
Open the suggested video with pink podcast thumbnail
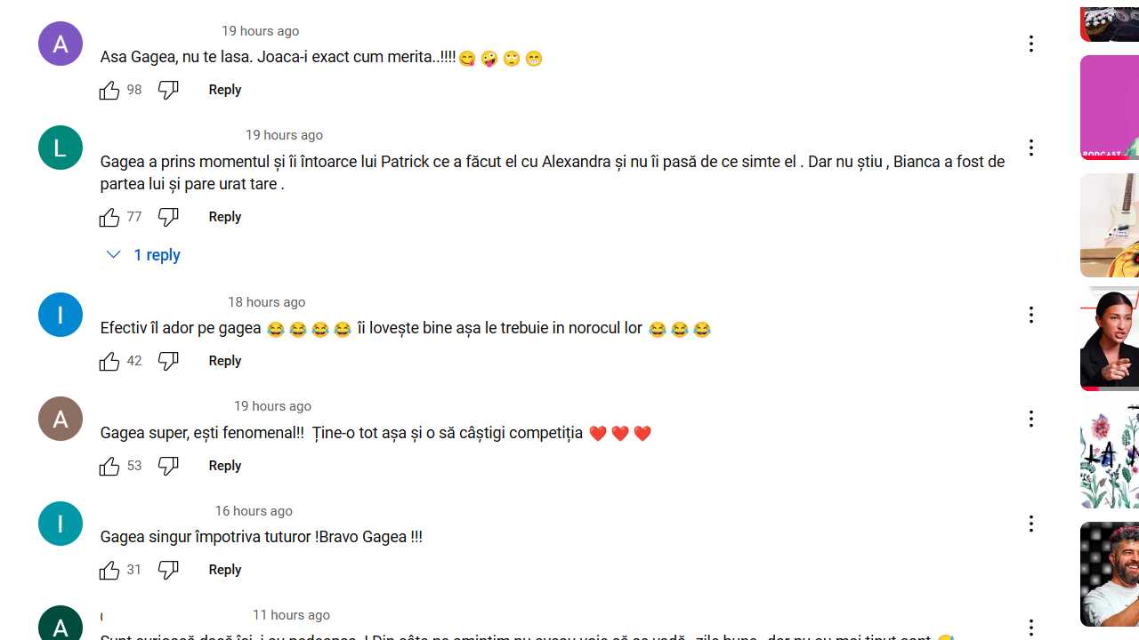point(1110,108)
